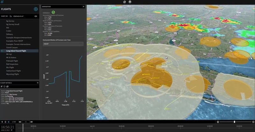Viewport: 255px width, 132px height.
Task: Click the sort order icon beside Alphabetical
Action: pos(11,16)
